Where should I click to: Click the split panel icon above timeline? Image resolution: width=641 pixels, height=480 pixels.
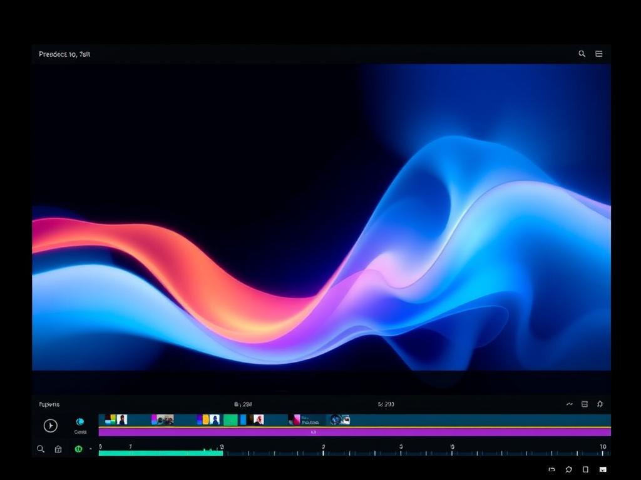[x=585, y=404]
